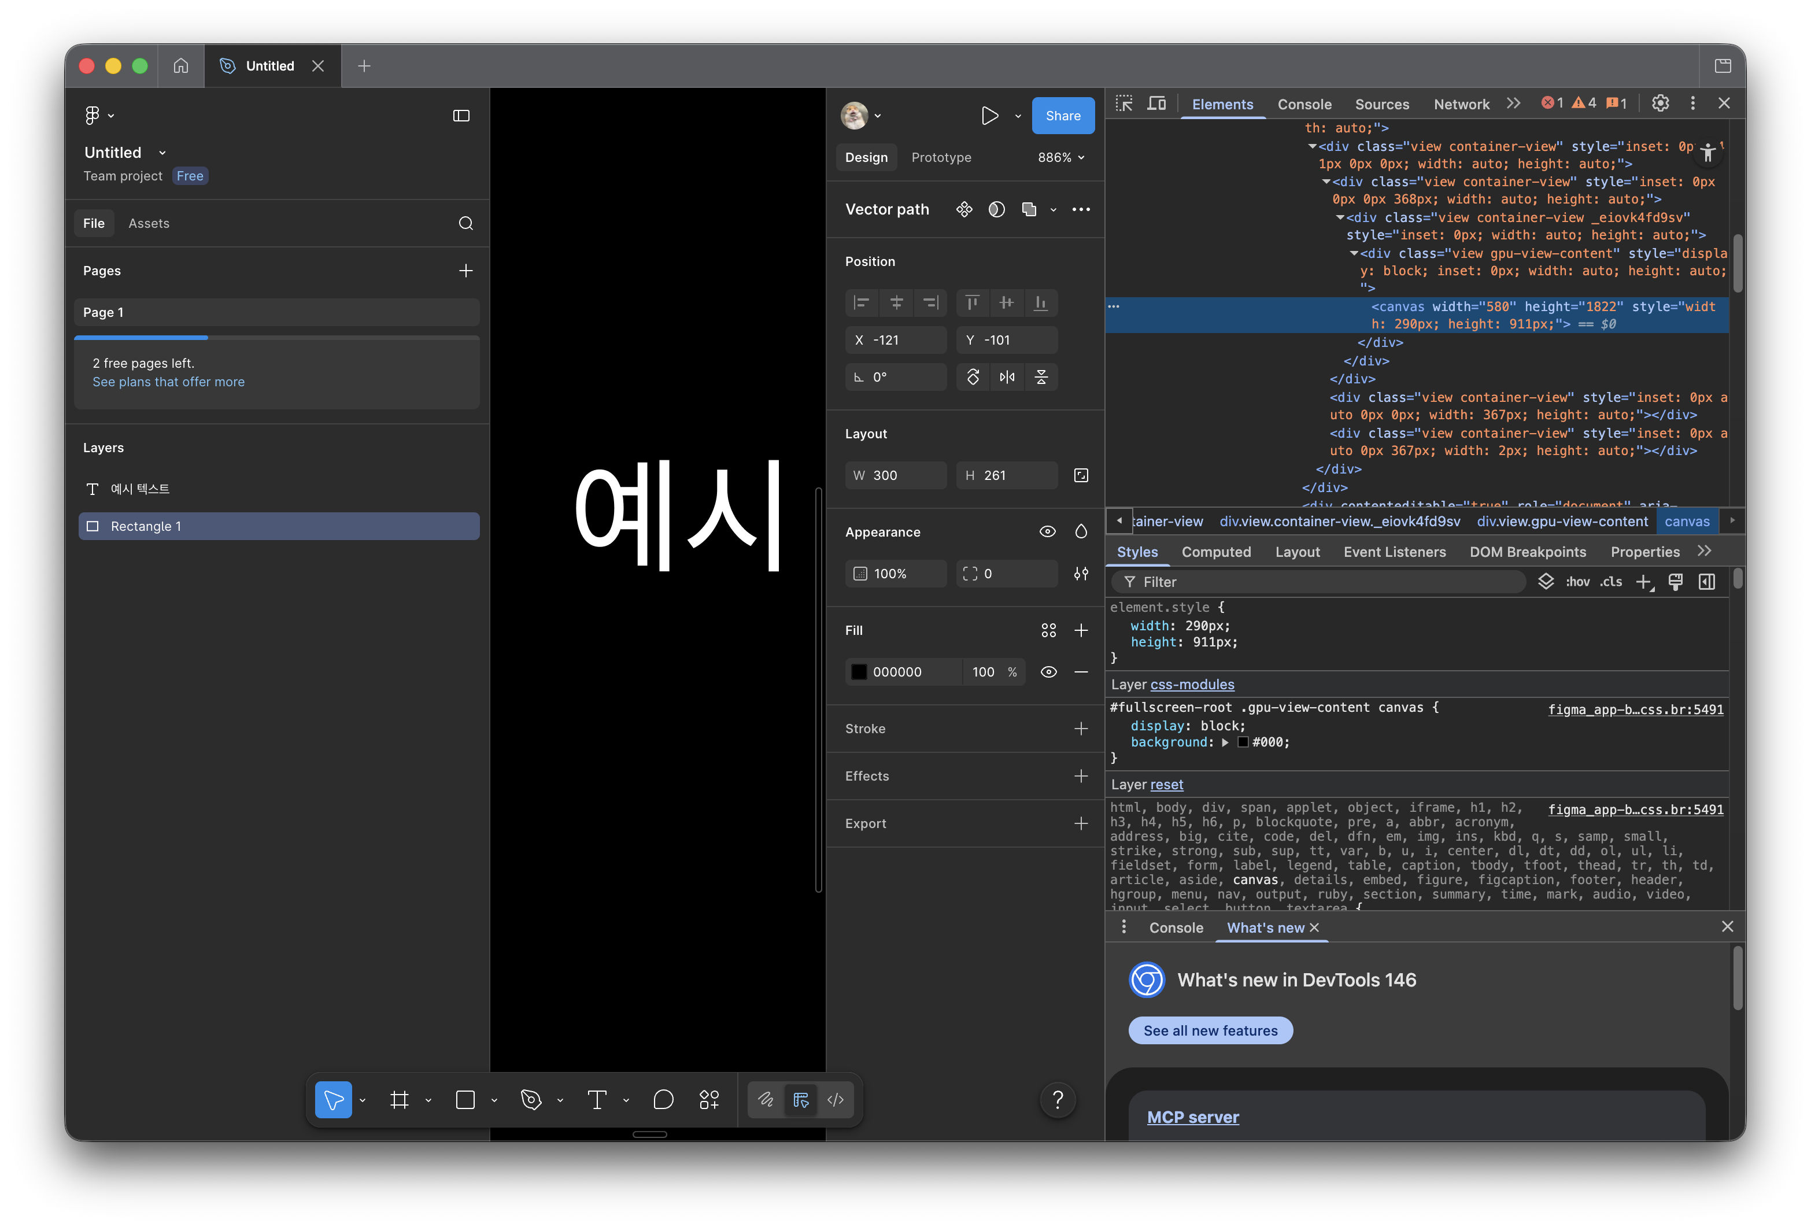Screen dimensions: 1811x1227
Task: Select the Move tool in bottom toolbar
Action: pos(334,1099)
